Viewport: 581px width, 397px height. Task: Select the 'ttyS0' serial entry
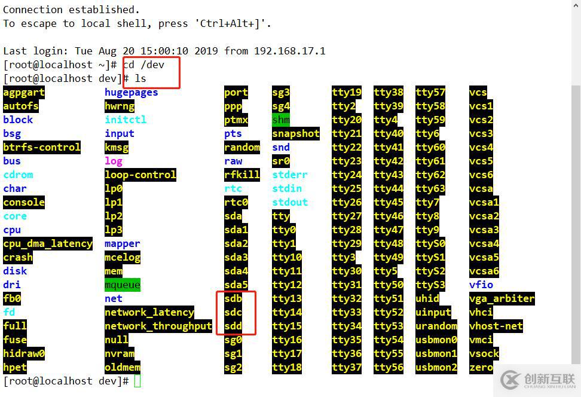(x=430, y=243)
